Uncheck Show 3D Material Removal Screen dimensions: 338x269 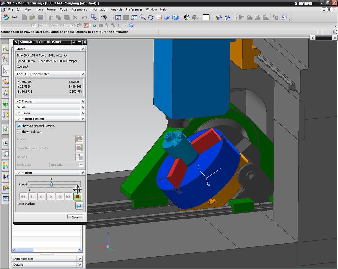point(19,126)
